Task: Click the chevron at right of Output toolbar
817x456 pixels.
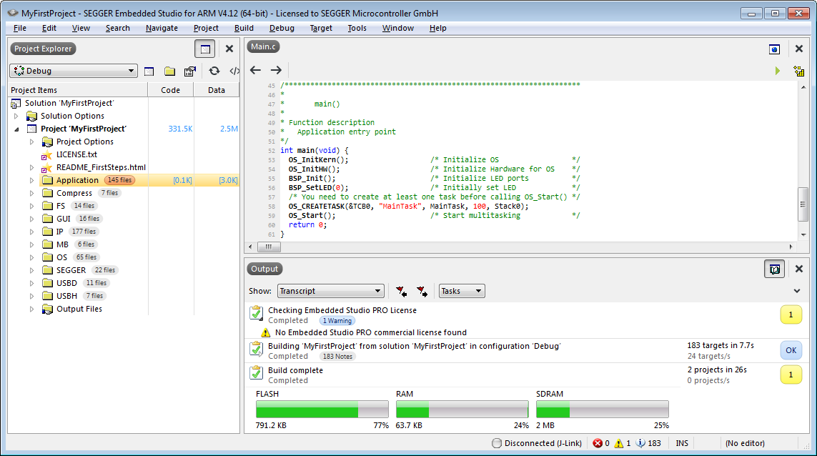Action: 797,291
